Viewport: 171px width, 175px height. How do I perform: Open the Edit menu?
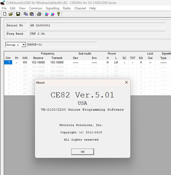coord(13,8)
